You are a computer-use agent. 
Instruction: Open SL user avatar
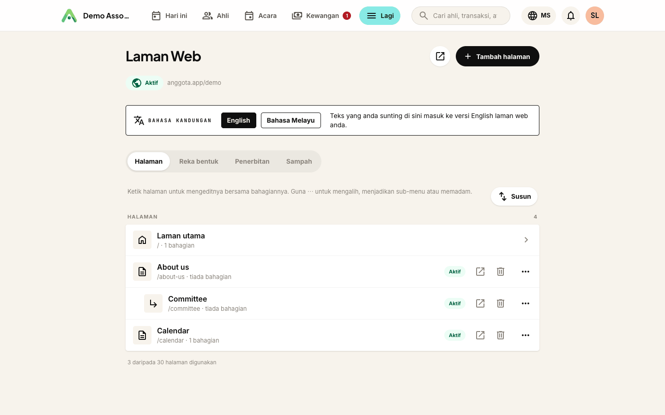[x=595, y=16]
